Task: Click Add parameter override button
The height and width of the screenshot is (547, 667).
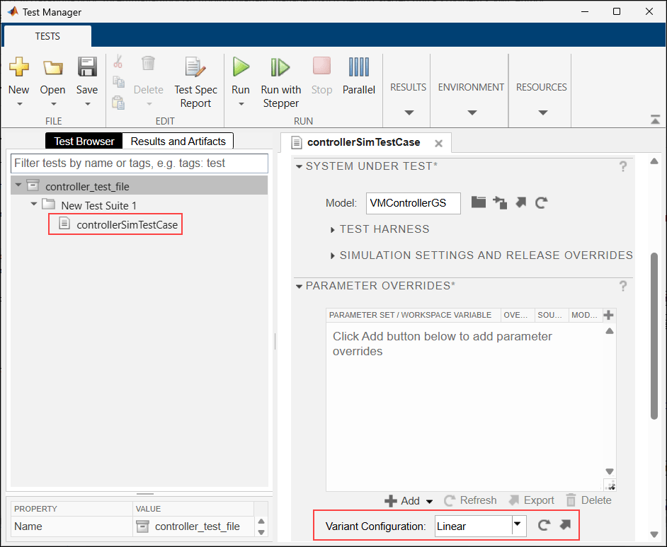Action: [x=402, y=501]
